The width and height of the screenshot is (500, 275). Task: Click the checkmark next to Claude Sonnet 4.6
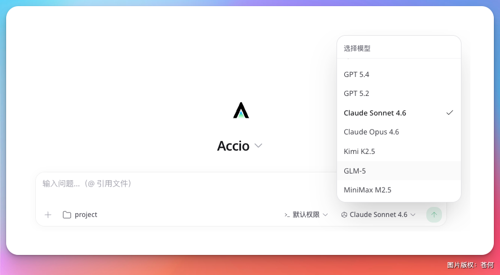450,113
